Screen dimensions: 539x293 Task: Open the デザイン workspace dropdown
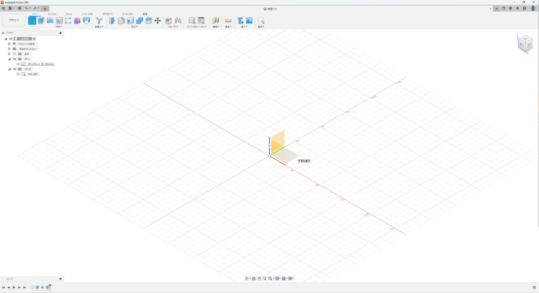click(x=14, y=20)
